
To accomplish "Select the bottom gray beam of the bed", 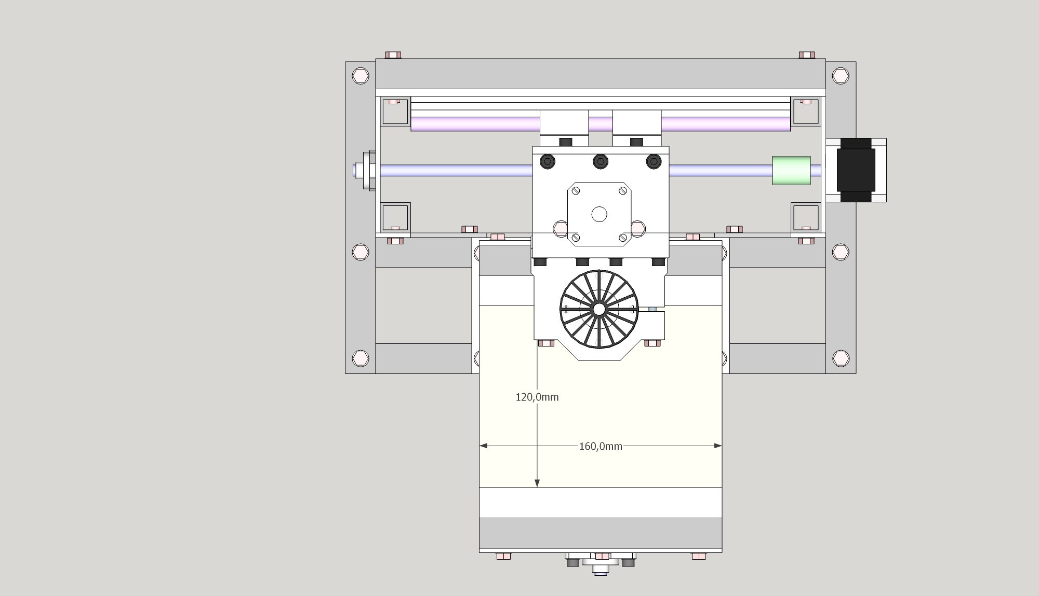I will 600,533.
